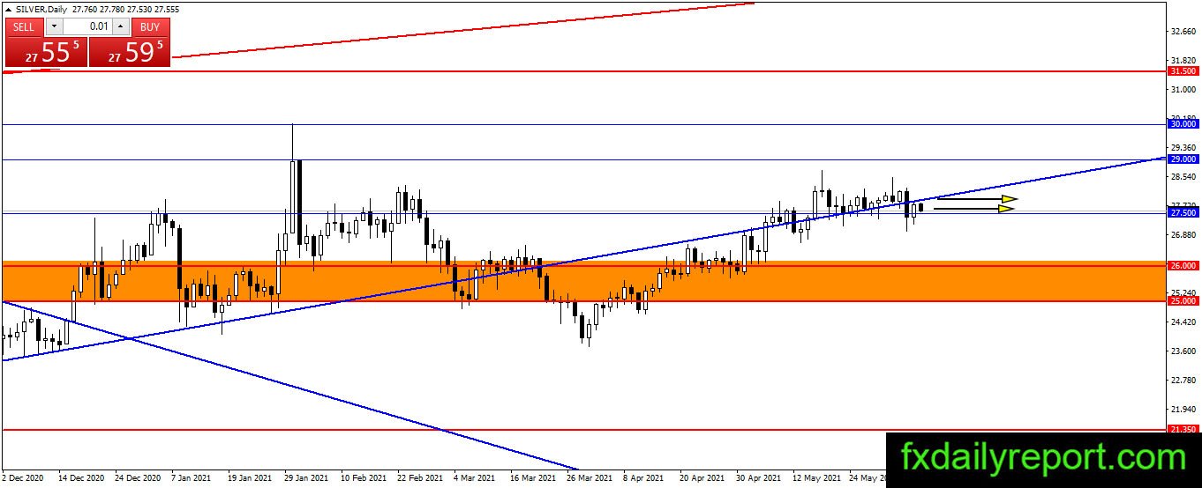Click the 12 May 2021 date label
The image size is (1202, 488).
click(815, 478)
